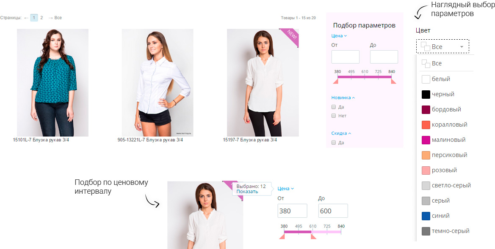Screen dimensions: 495x249
Task: Open the Цвет dropdown showing Все
Action: coord(442,46)
